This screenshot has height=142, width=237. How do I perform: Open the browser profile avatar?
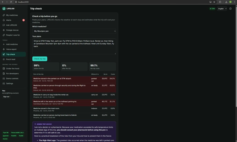230,2
